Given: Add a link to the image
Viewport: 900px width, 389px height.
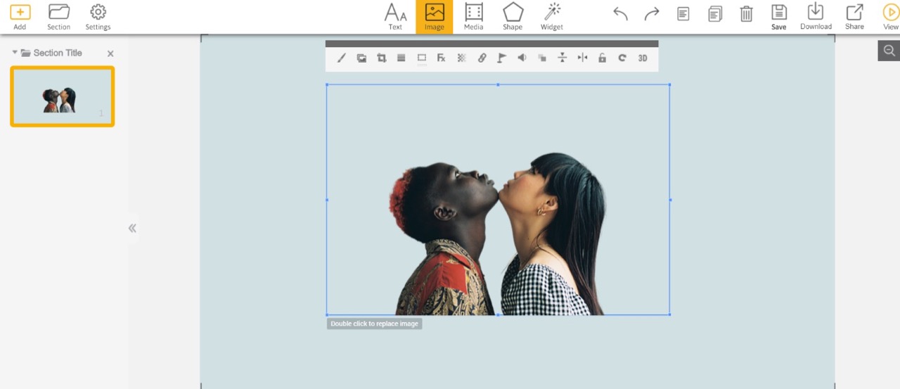Looking at the screenshot, I should (482, 58).
